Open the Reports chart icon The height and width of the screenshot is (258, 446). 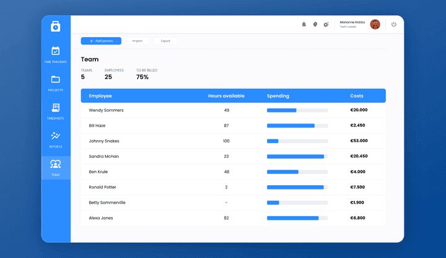[56, 136]
